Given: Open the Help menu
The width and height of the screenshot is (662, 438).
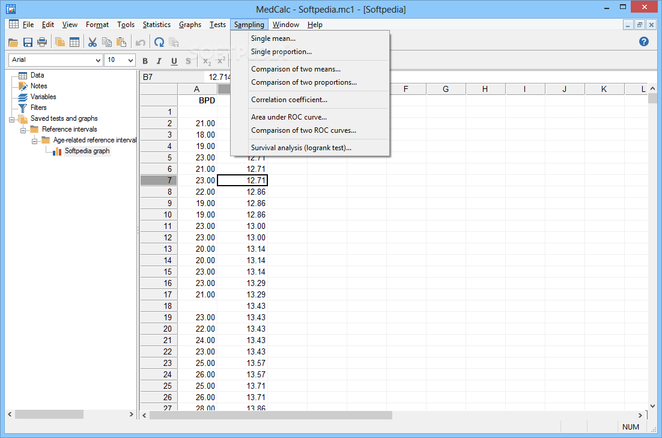Looking at the screenshot, I should pyautogui.click(x=315, y=25).
